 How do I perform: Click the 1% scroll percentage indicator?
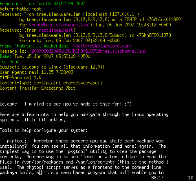[x=190, y=178]
